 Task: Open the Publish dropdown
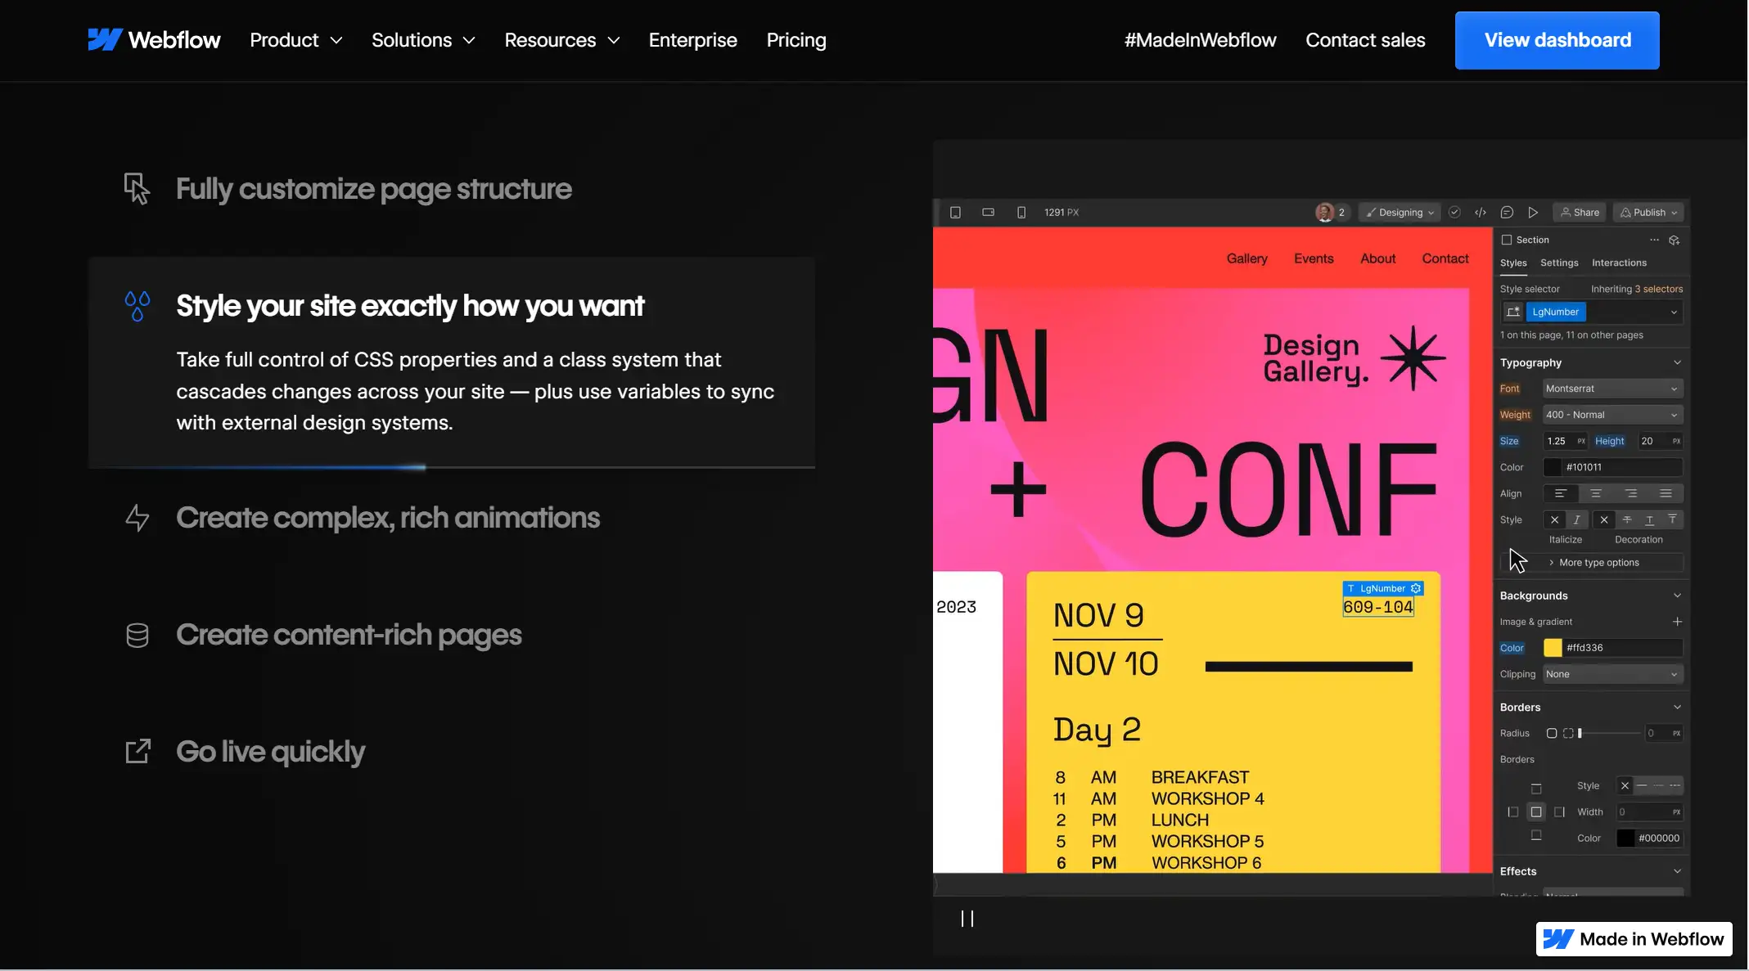(1648, 212)
